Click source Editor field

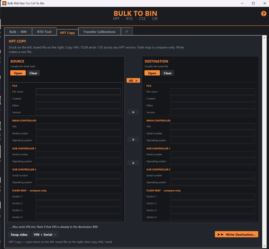pyautogui.click(x=78, y=105)
